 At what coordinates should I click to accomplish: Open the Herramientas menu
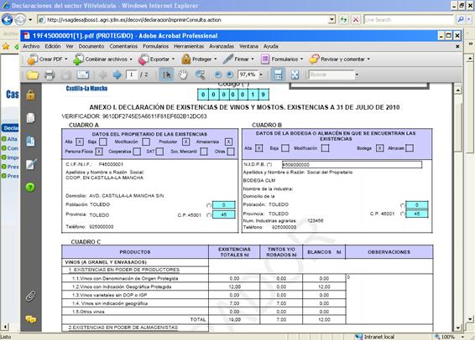click(x=189, y=46)
